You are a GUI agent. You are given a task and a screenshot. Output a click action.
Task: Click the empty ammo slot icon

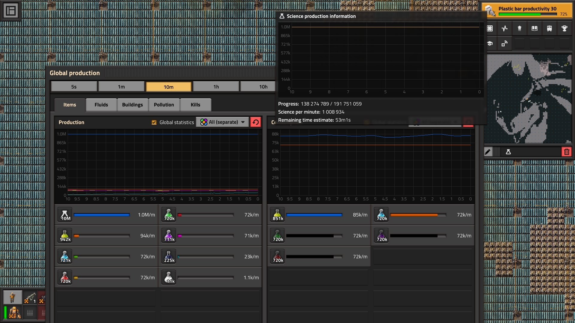(30, 313)
